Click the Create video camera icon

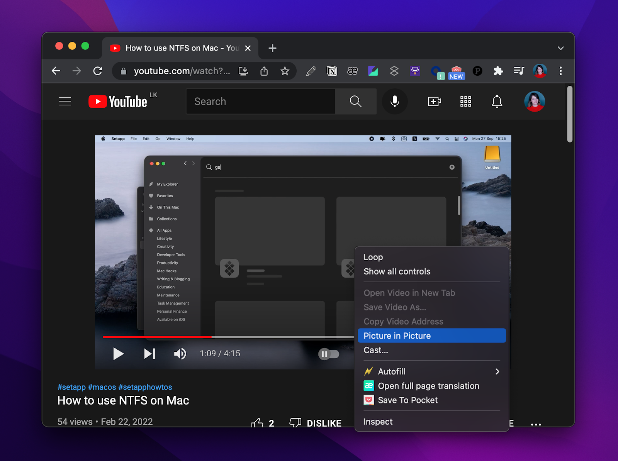click(x=435, y=101)
